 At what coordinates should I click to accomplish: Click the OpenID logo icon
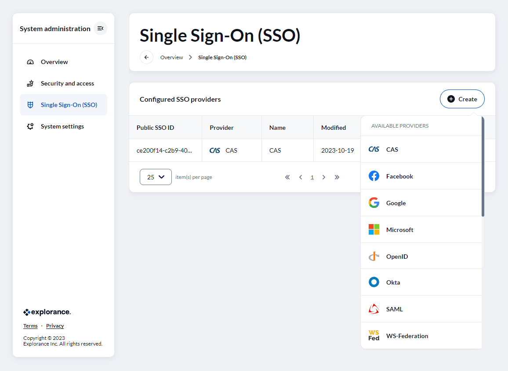point(374,256)
